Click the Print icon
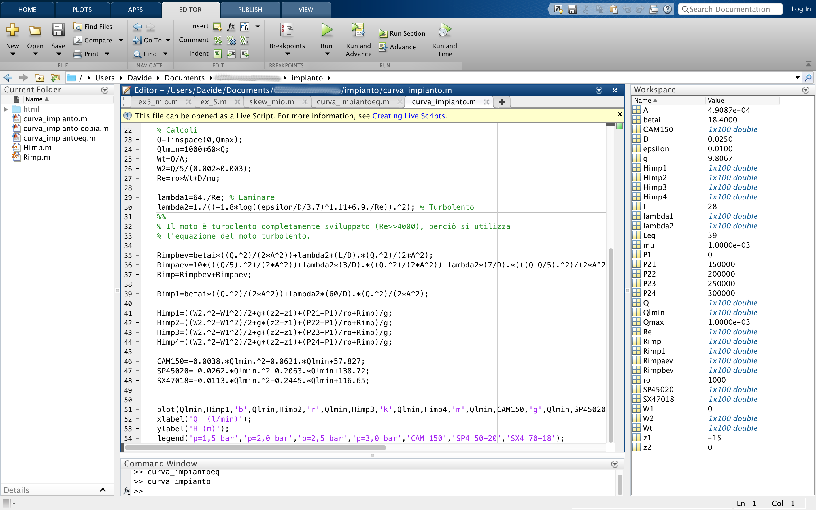 pyautogui.click(x=78, y=54)
